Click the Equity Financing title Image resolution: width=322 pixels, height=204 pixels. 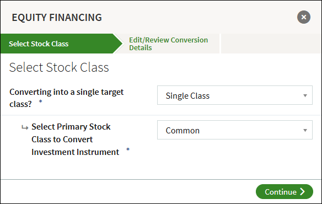[x=57, y=18]
